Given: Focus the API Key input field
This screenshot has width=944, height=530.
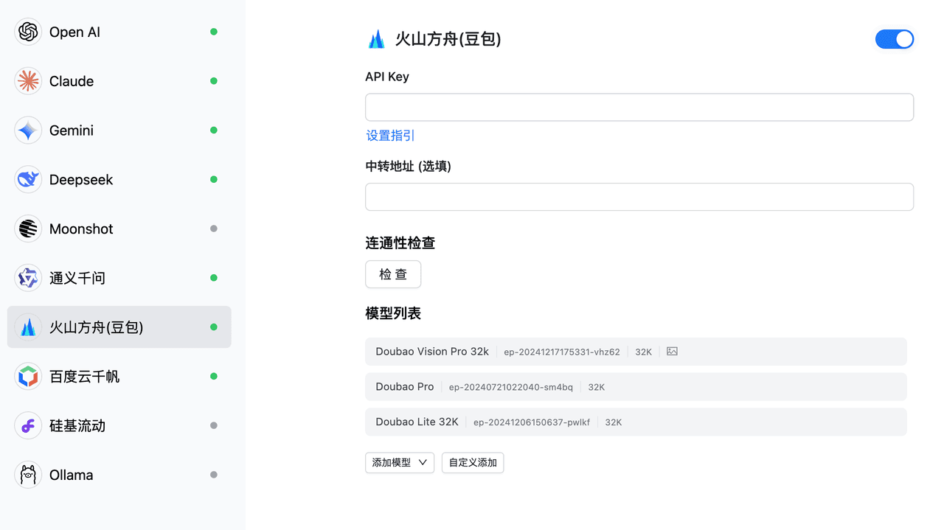Looking at the screenshot, I should pos(639,107).
